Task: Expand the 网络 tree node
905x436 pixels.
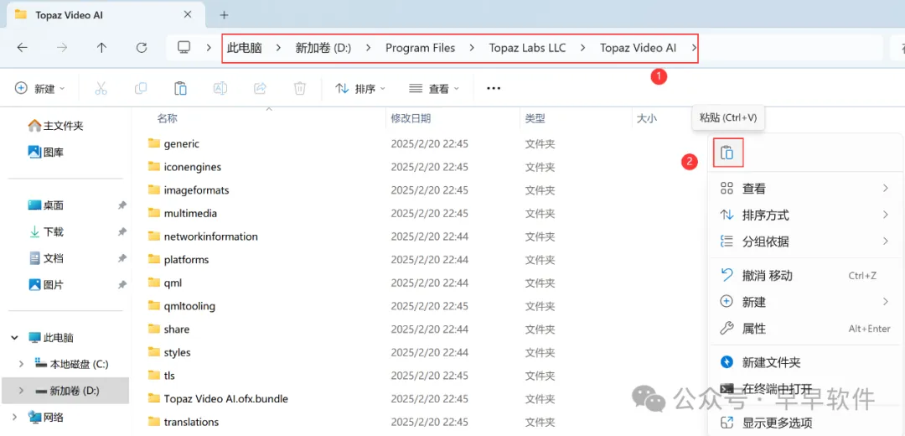Action: click(14, 418)
